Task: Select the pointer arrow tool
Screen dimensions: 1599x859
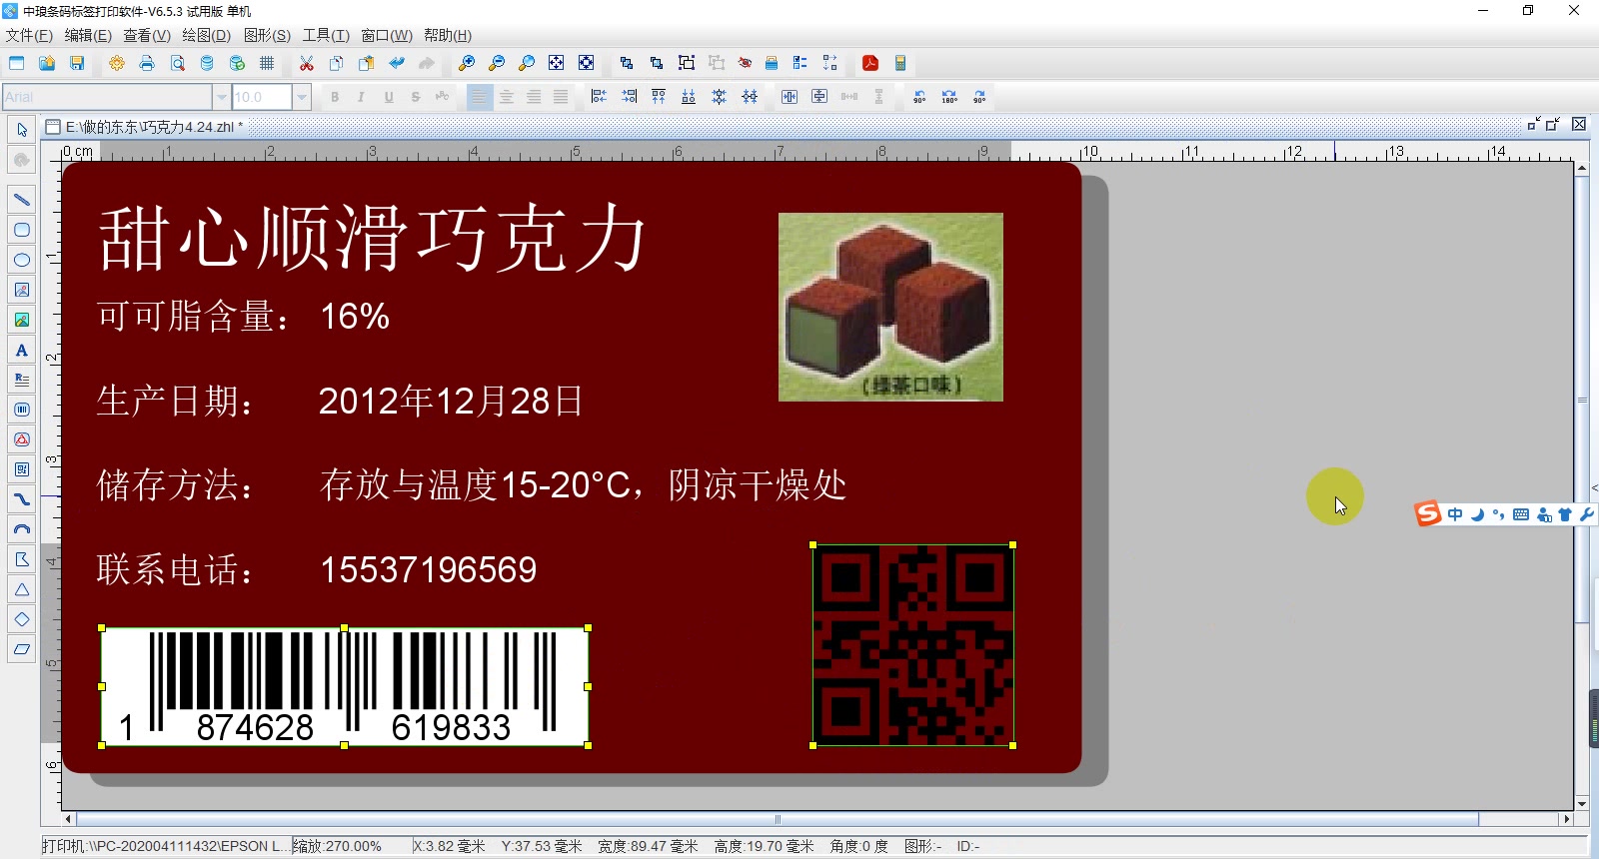Action: (x=21, y=130)
